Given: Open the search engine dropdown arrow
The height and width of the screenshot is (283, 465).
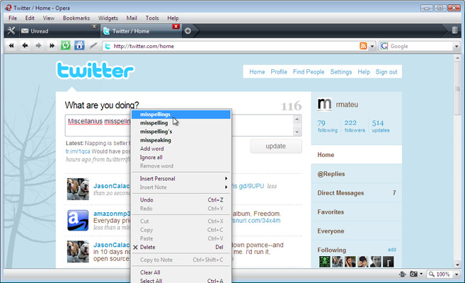Looking at the screenshot, I should click(385, 46).
